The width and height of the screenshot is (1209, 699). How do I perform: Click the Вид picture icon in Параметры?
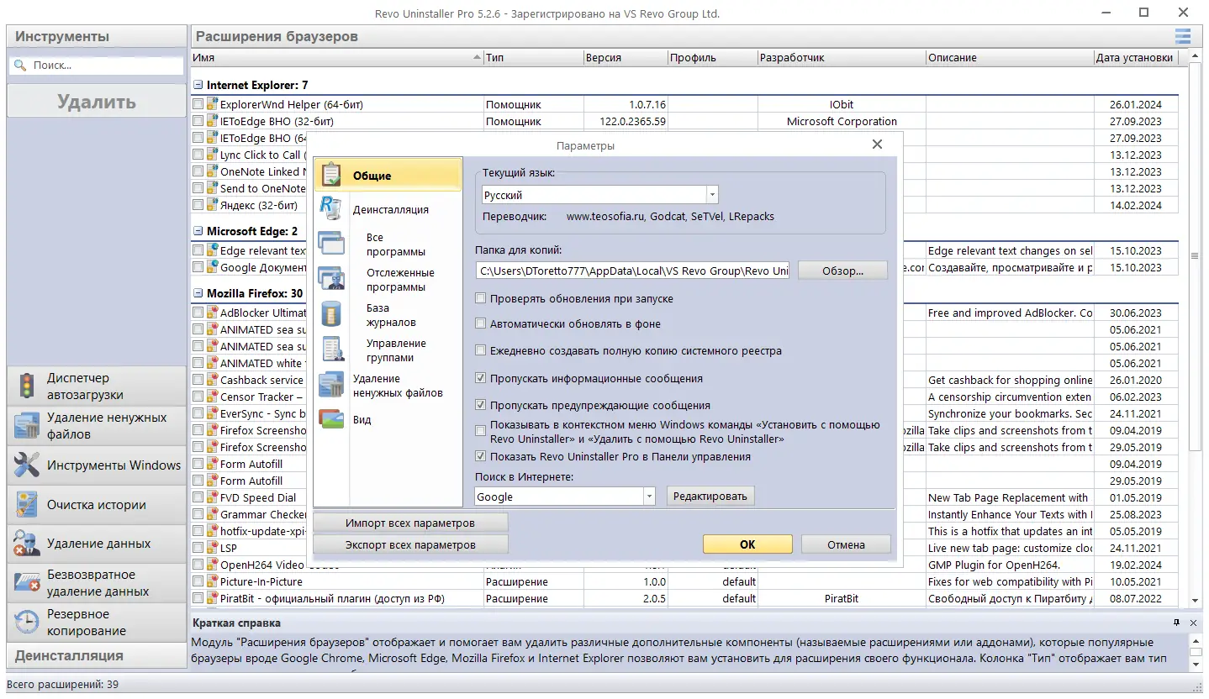point(331,419)
